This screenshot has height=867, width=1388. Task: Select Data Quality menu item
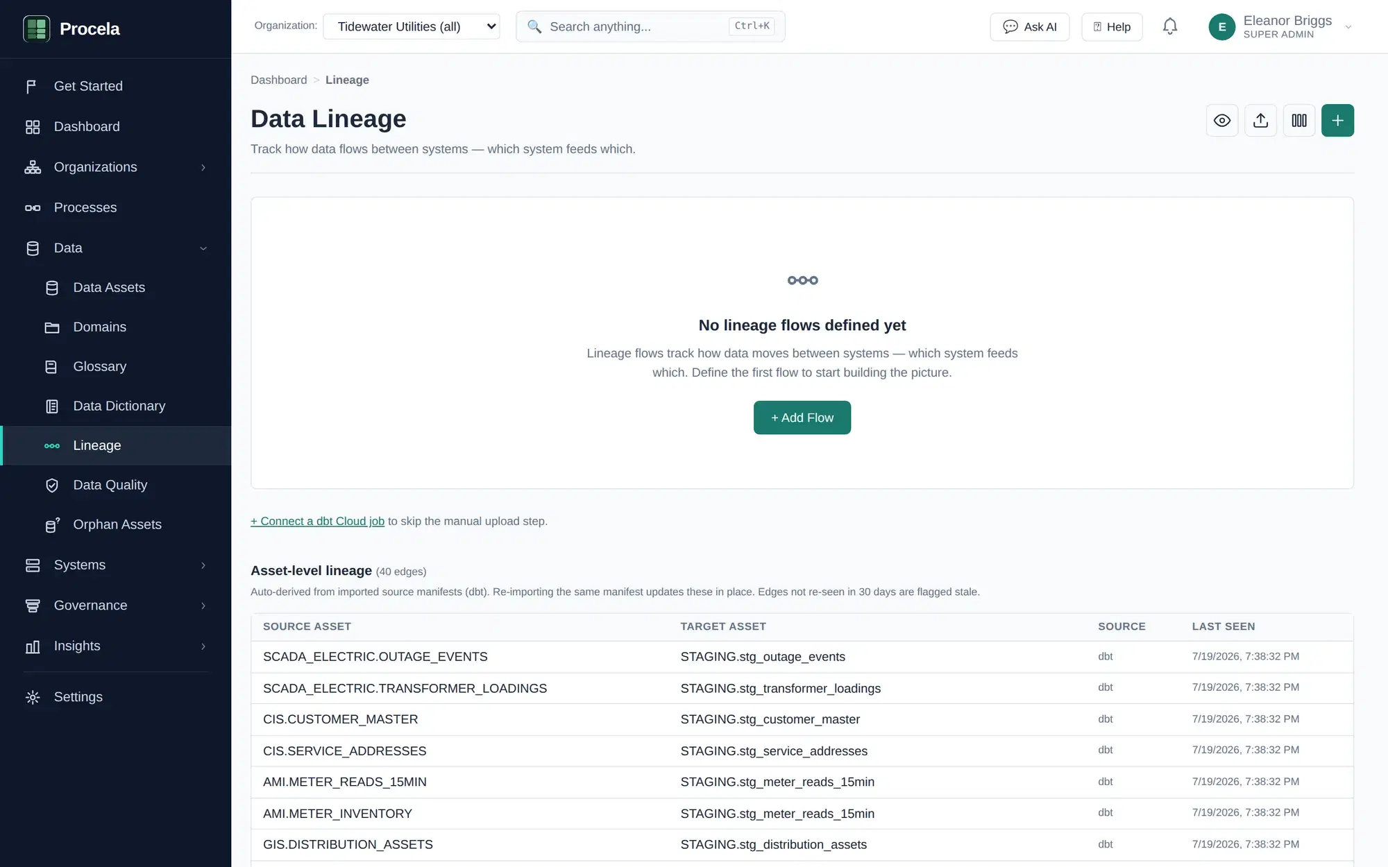116,486
